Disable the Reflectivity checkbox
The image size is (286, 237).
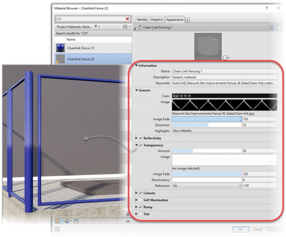pyautogui.click(x=140, y=138)
